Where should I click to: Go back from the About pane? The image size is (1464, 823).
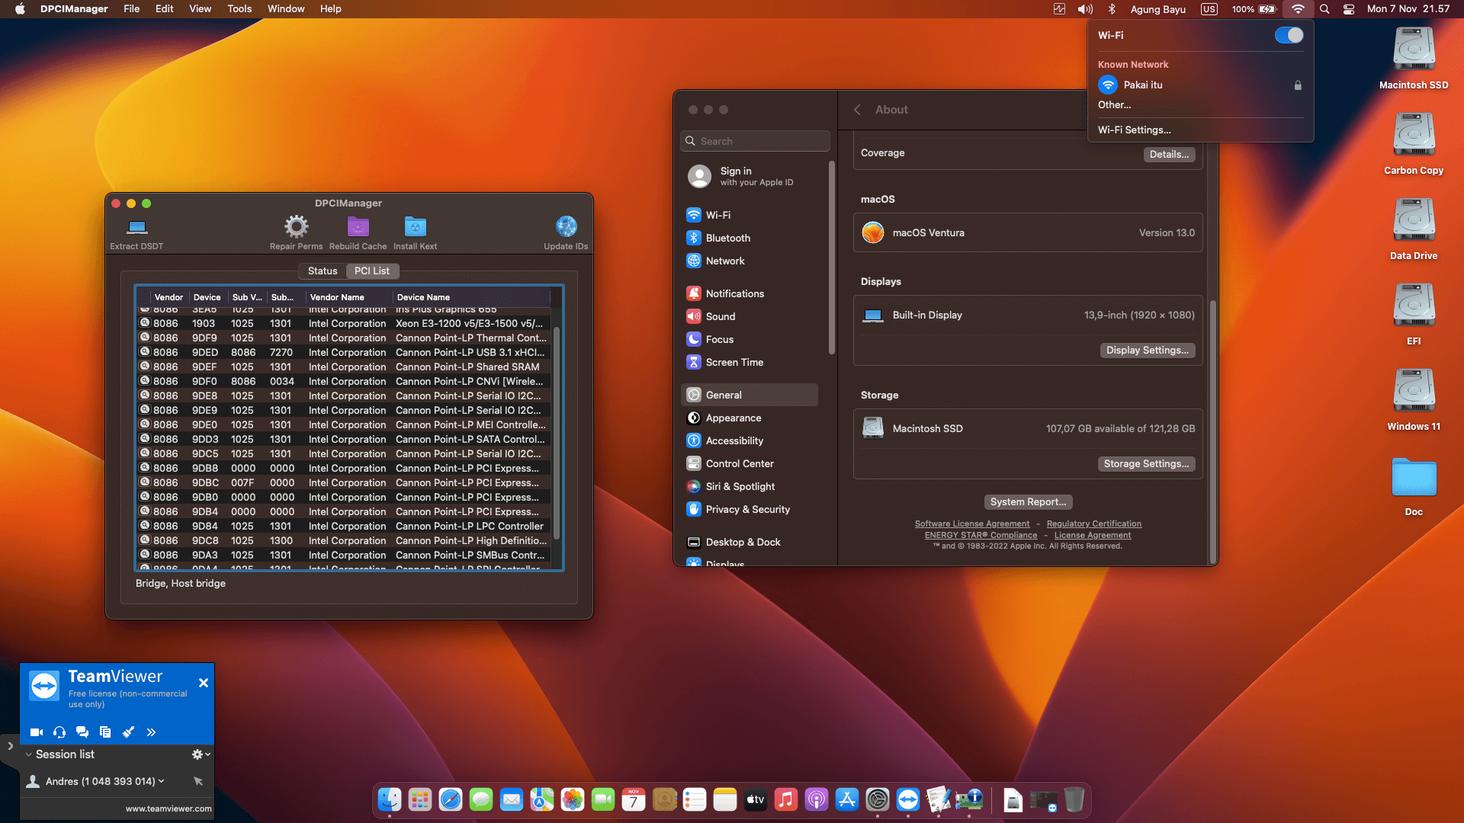coord(857,110)
